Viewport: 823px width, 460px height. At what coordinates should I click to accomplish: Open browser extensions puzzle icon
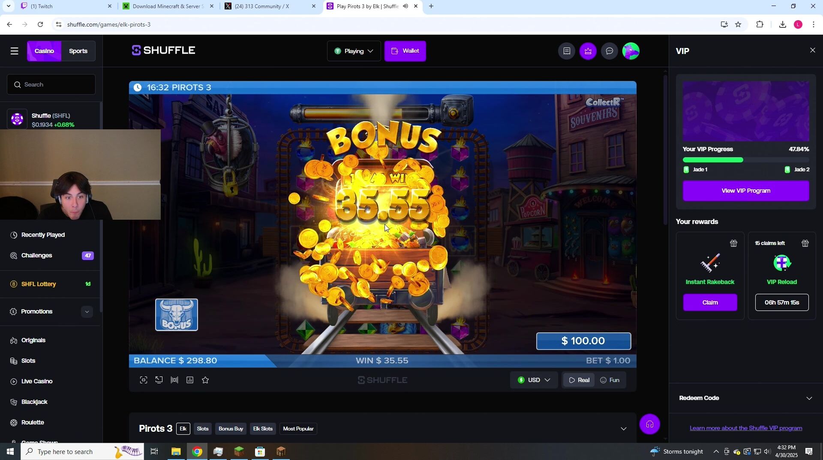click(760, 25)
